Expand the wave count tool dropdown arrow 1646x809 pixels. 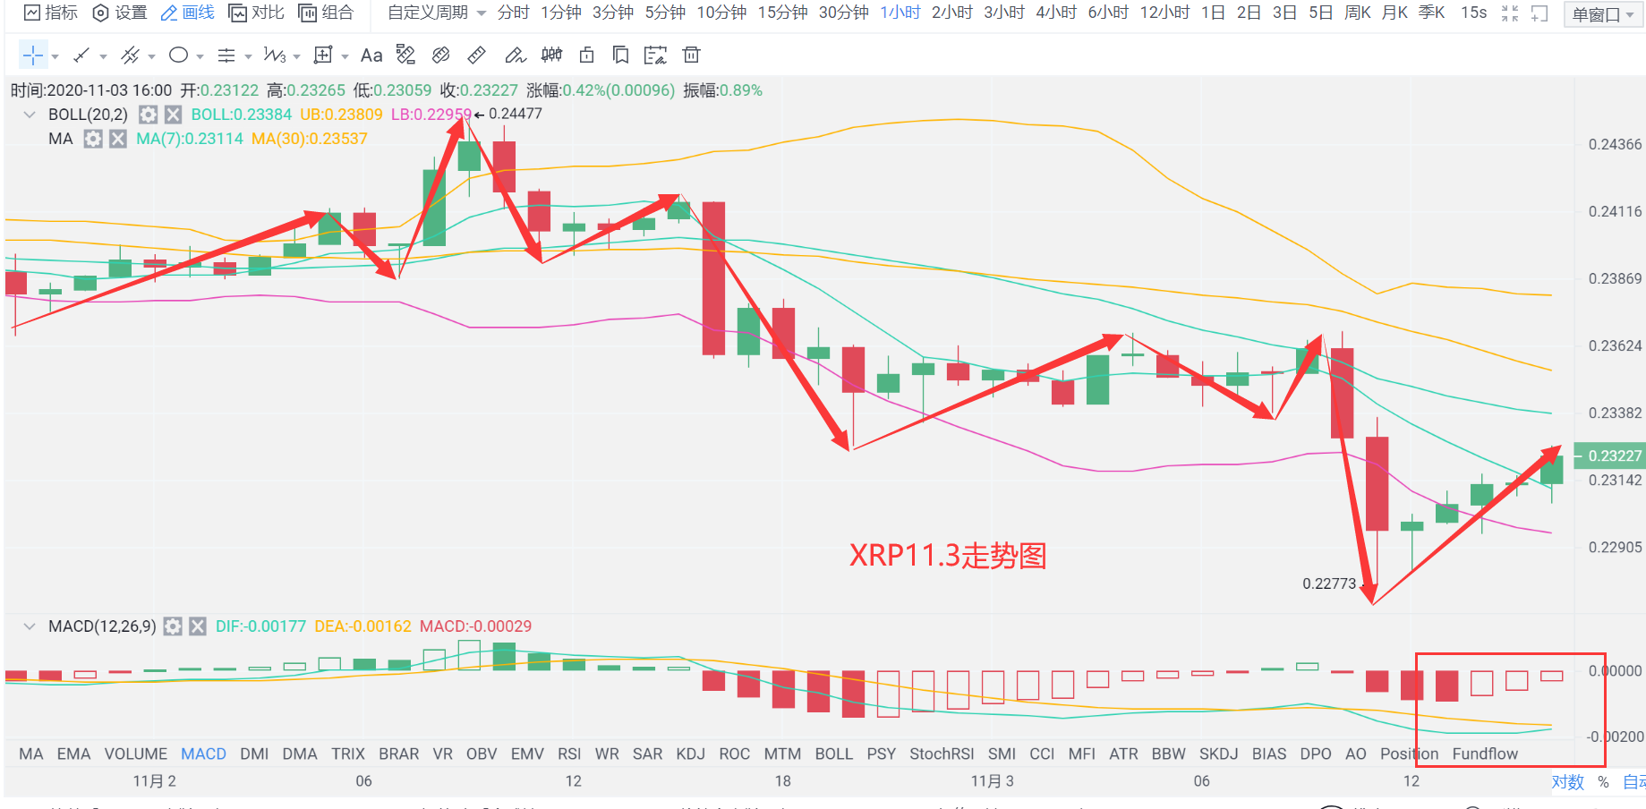coord(296,56)
